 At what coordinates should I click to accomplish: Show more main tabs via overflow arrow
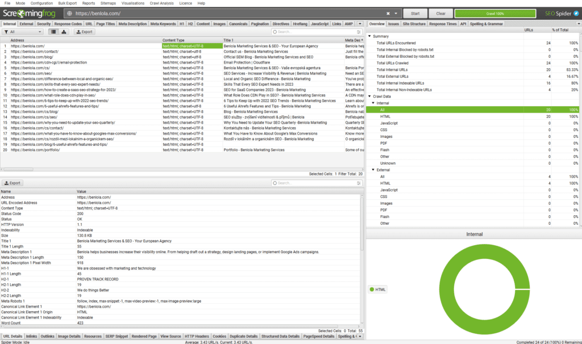coord(360,24)
